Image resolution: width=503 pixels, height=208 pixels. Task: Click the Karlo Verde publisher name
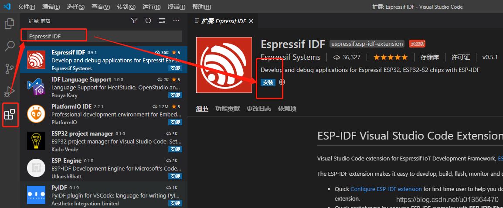click(x=65, y=149)
